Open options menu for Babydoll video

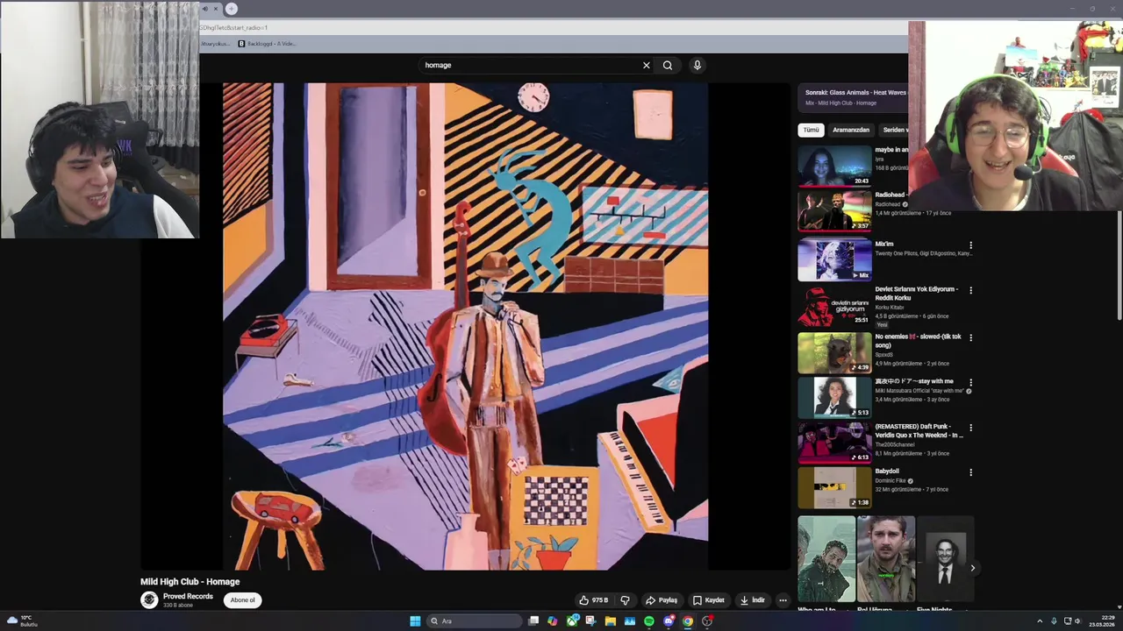[x=970, y=472]
